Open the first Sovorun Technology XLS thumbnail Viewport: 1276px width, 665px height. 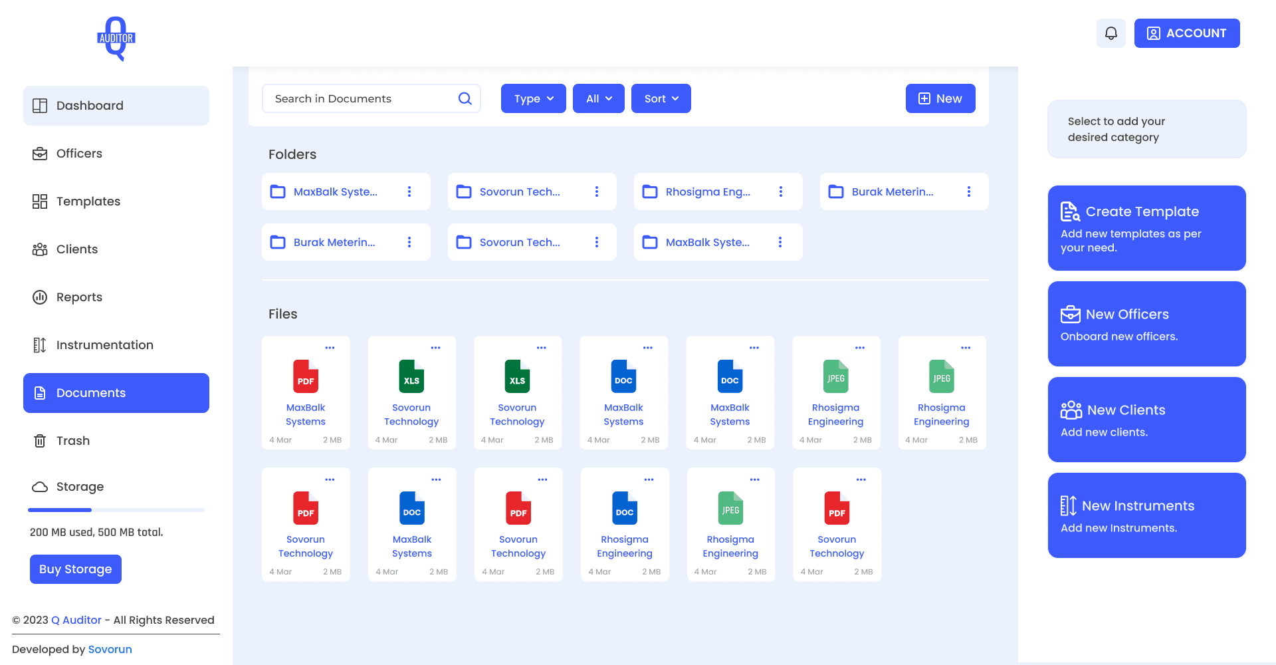[x=411, y=376]
